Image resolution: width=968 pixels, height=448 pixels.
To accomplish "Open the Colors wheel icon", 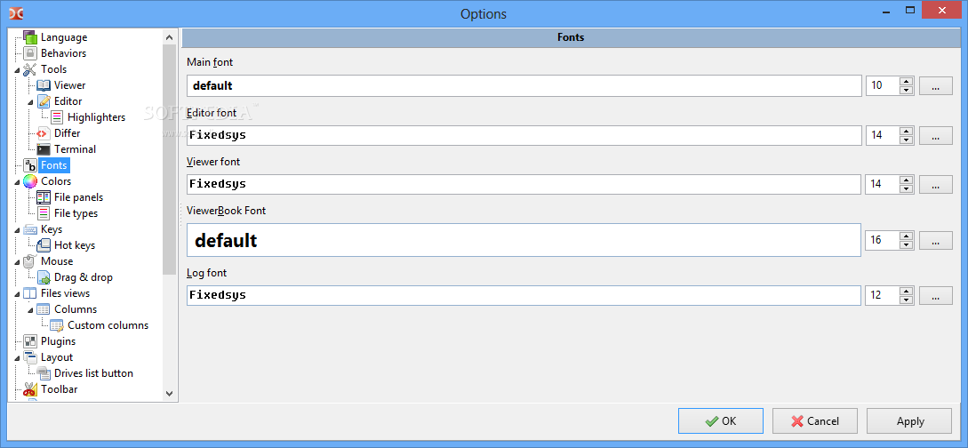I will (30, 181).
